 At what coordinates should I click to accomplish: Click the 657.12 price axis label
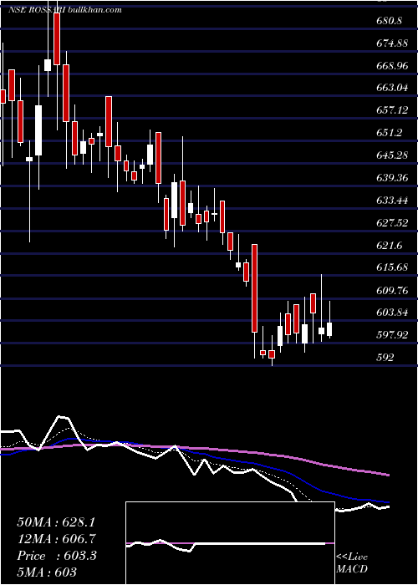tap(392, 110)
